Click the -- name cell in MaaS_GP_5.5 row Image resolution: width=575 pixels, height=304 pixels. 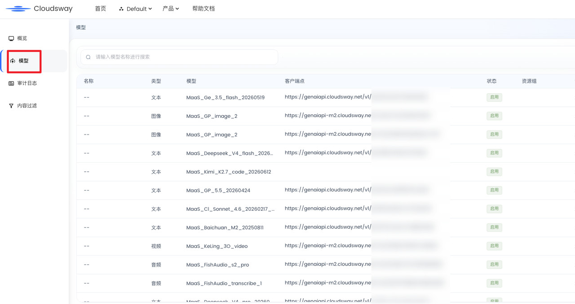[x=87, y=191]
